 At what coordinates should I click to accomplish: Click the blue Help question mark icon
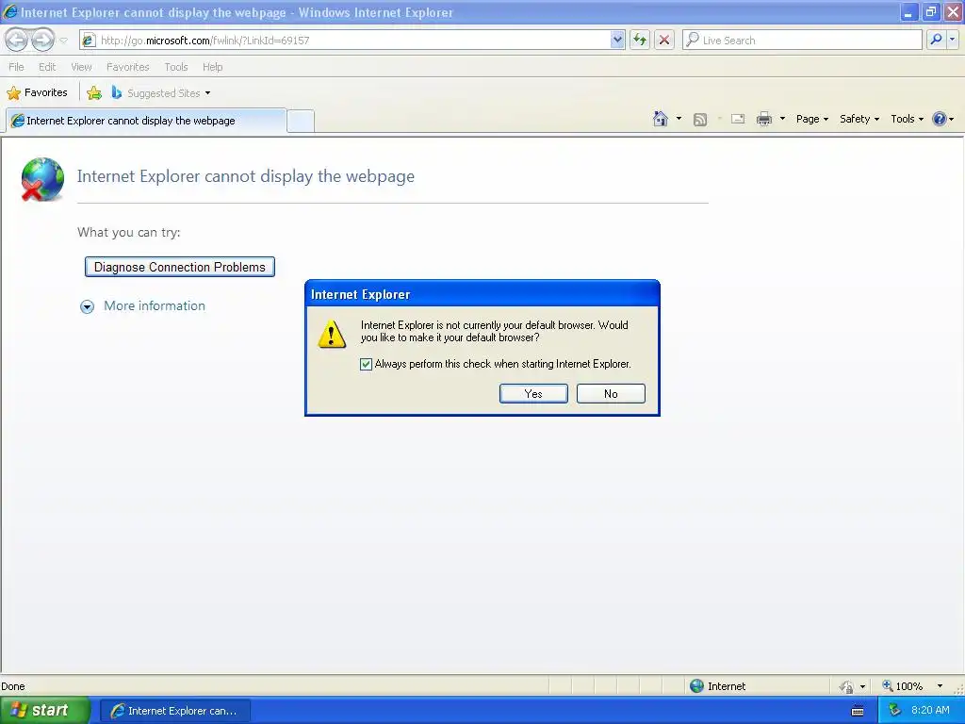pyautogui.click(x=940, y=119)
